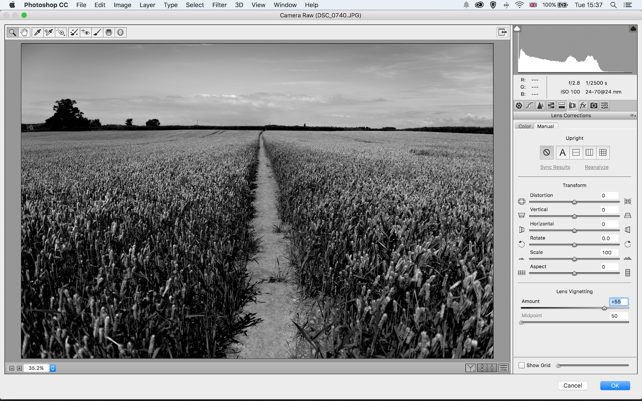
Task: Select the Targeted Adjustment tool
Action: [x=61, y=32]
